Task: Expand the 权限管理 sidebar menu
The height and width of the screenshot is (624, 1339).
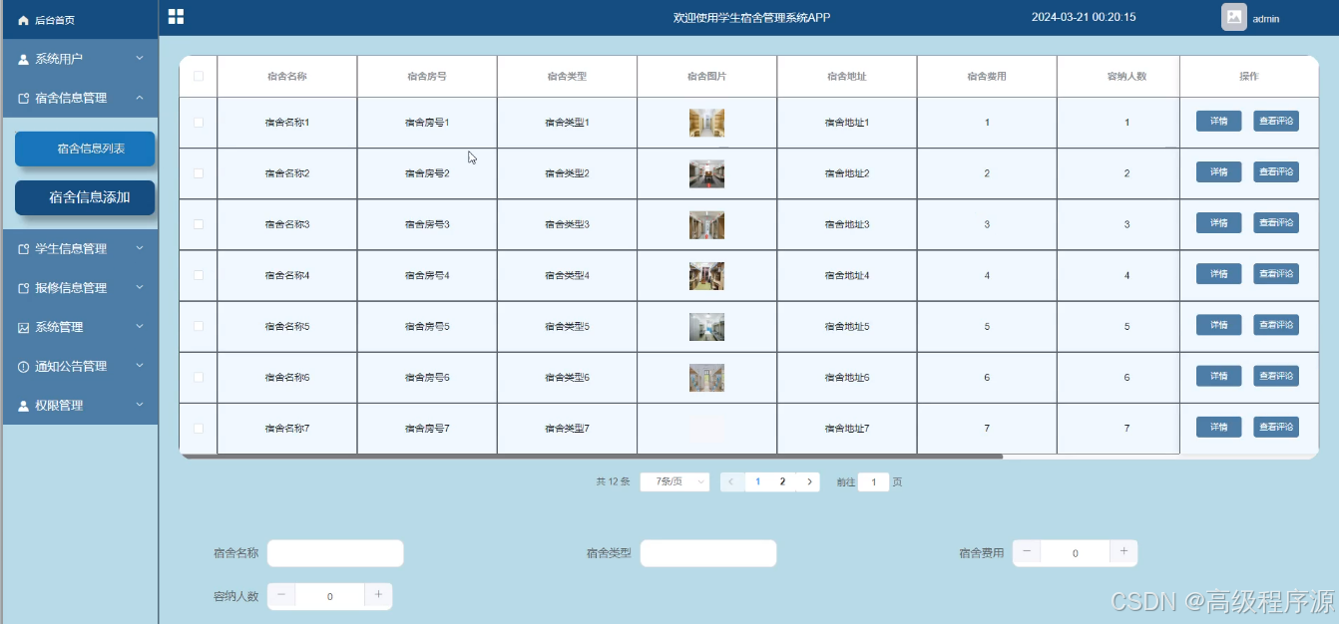Action: tap(80, 406)
